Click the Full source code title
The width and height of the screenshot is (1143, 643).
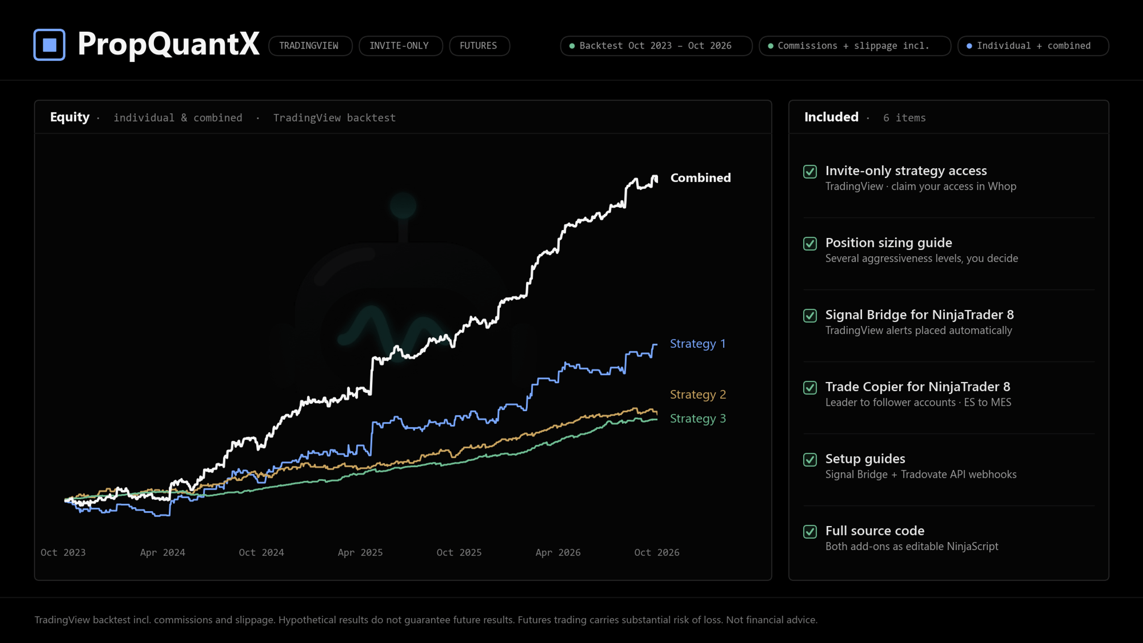click(x=875, y=530)
